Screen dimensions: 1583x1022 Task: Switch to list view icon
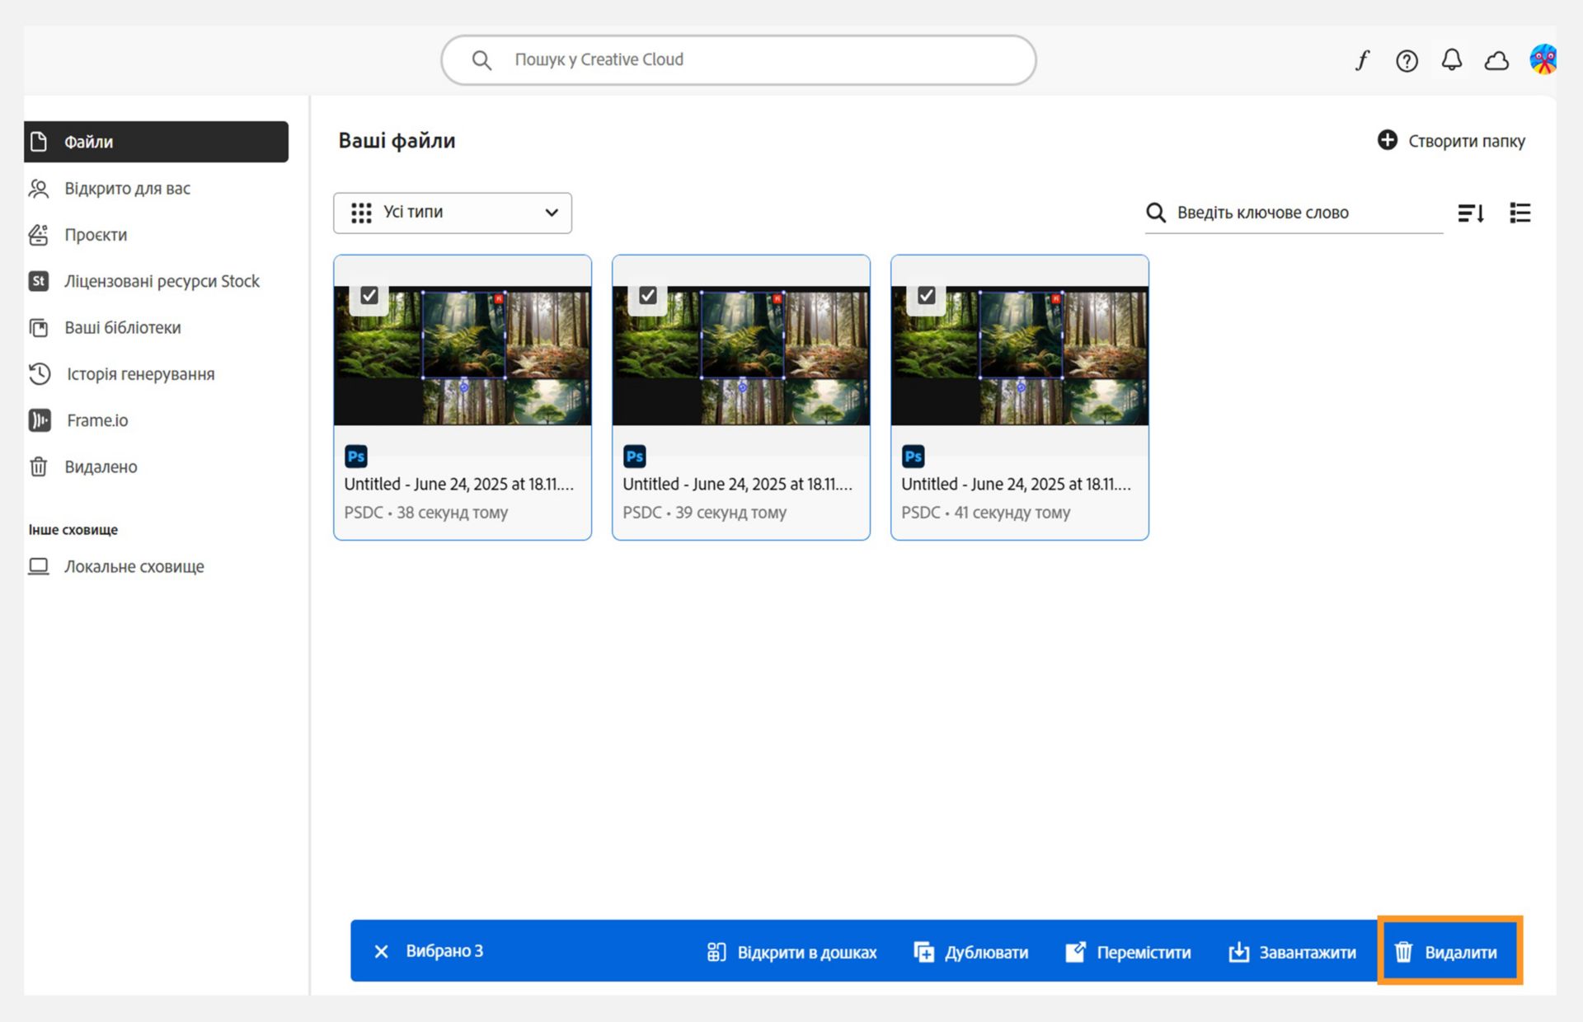point(1520,213)
